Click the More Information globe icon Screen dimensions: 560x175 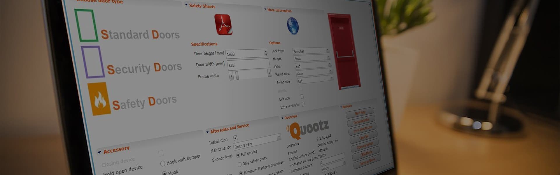[x=293, y=26]
